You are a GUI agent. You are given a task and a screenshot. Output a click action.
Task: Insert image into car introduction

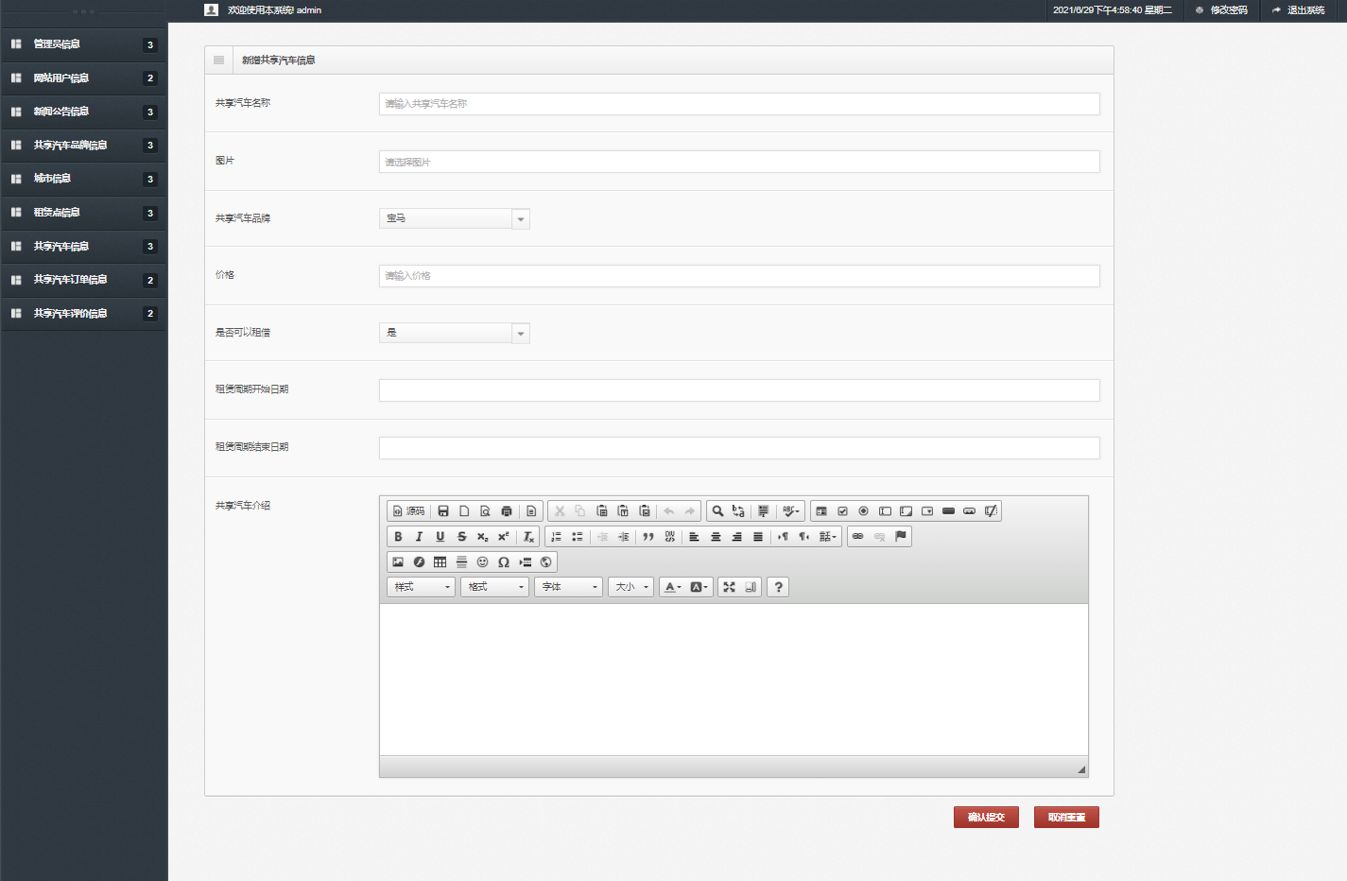(x=398, y=562)
